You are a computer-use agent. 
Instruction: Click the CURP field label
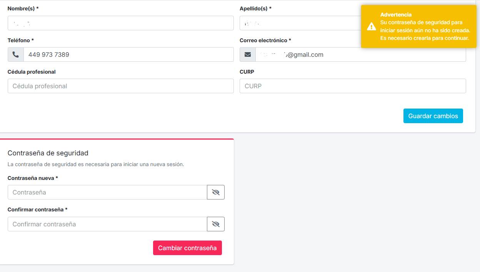(x=247, y=72)
